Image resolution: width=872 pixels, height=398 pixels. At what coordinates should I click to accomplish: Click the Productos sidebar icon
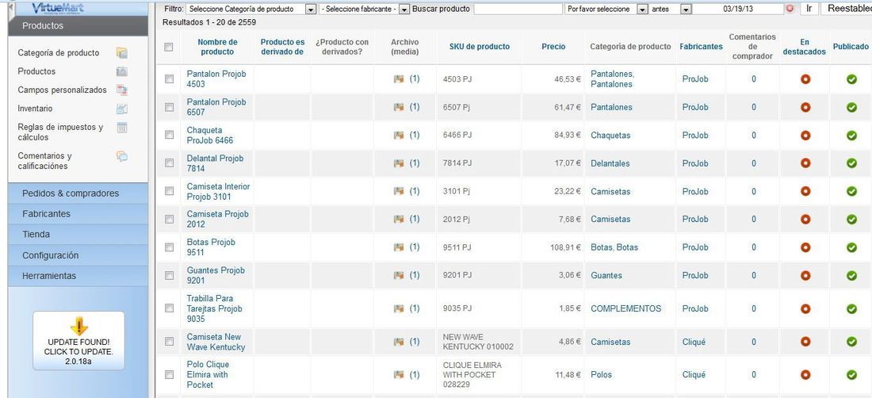[x=122, y=71]
